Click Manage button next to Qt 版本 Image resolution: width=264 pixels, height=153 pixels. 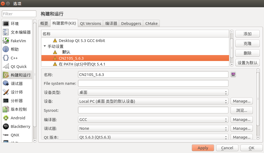pyautogui.click(x=242, y=137)
